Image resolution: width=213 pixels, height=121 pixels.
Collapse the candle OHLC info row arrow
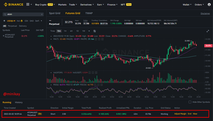click(51, 36)
